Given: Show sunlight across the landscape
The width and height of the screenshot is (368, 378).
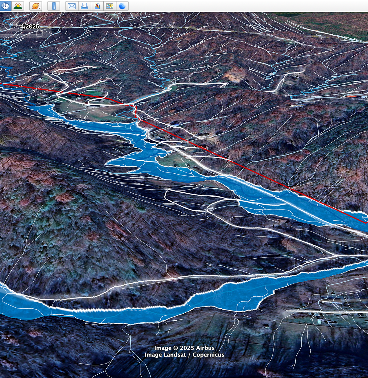Looking at the screenshot, I should point(18,6).
